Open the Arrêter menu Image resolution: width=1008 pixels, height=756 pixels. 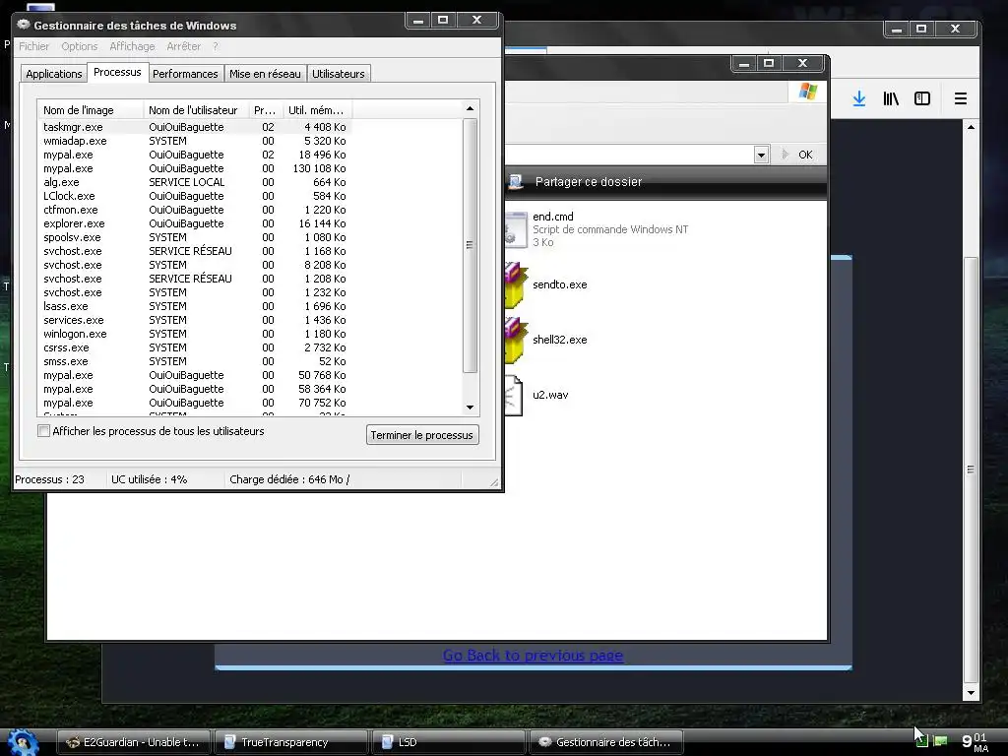(x=184, y=46)
